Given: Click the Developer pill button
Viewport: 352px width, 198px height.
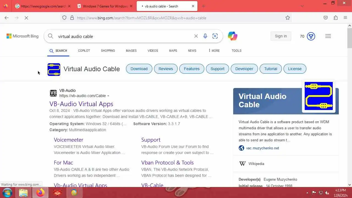Looking at the screenshot, I should 244,69.
